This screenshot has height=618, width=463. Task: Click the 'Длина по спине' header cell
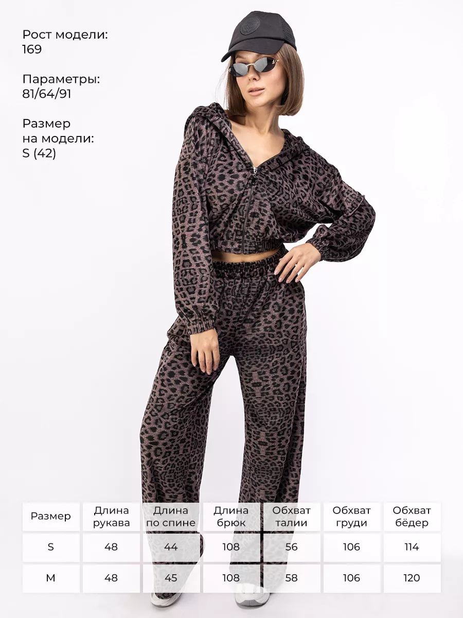[x=171, y=517]
